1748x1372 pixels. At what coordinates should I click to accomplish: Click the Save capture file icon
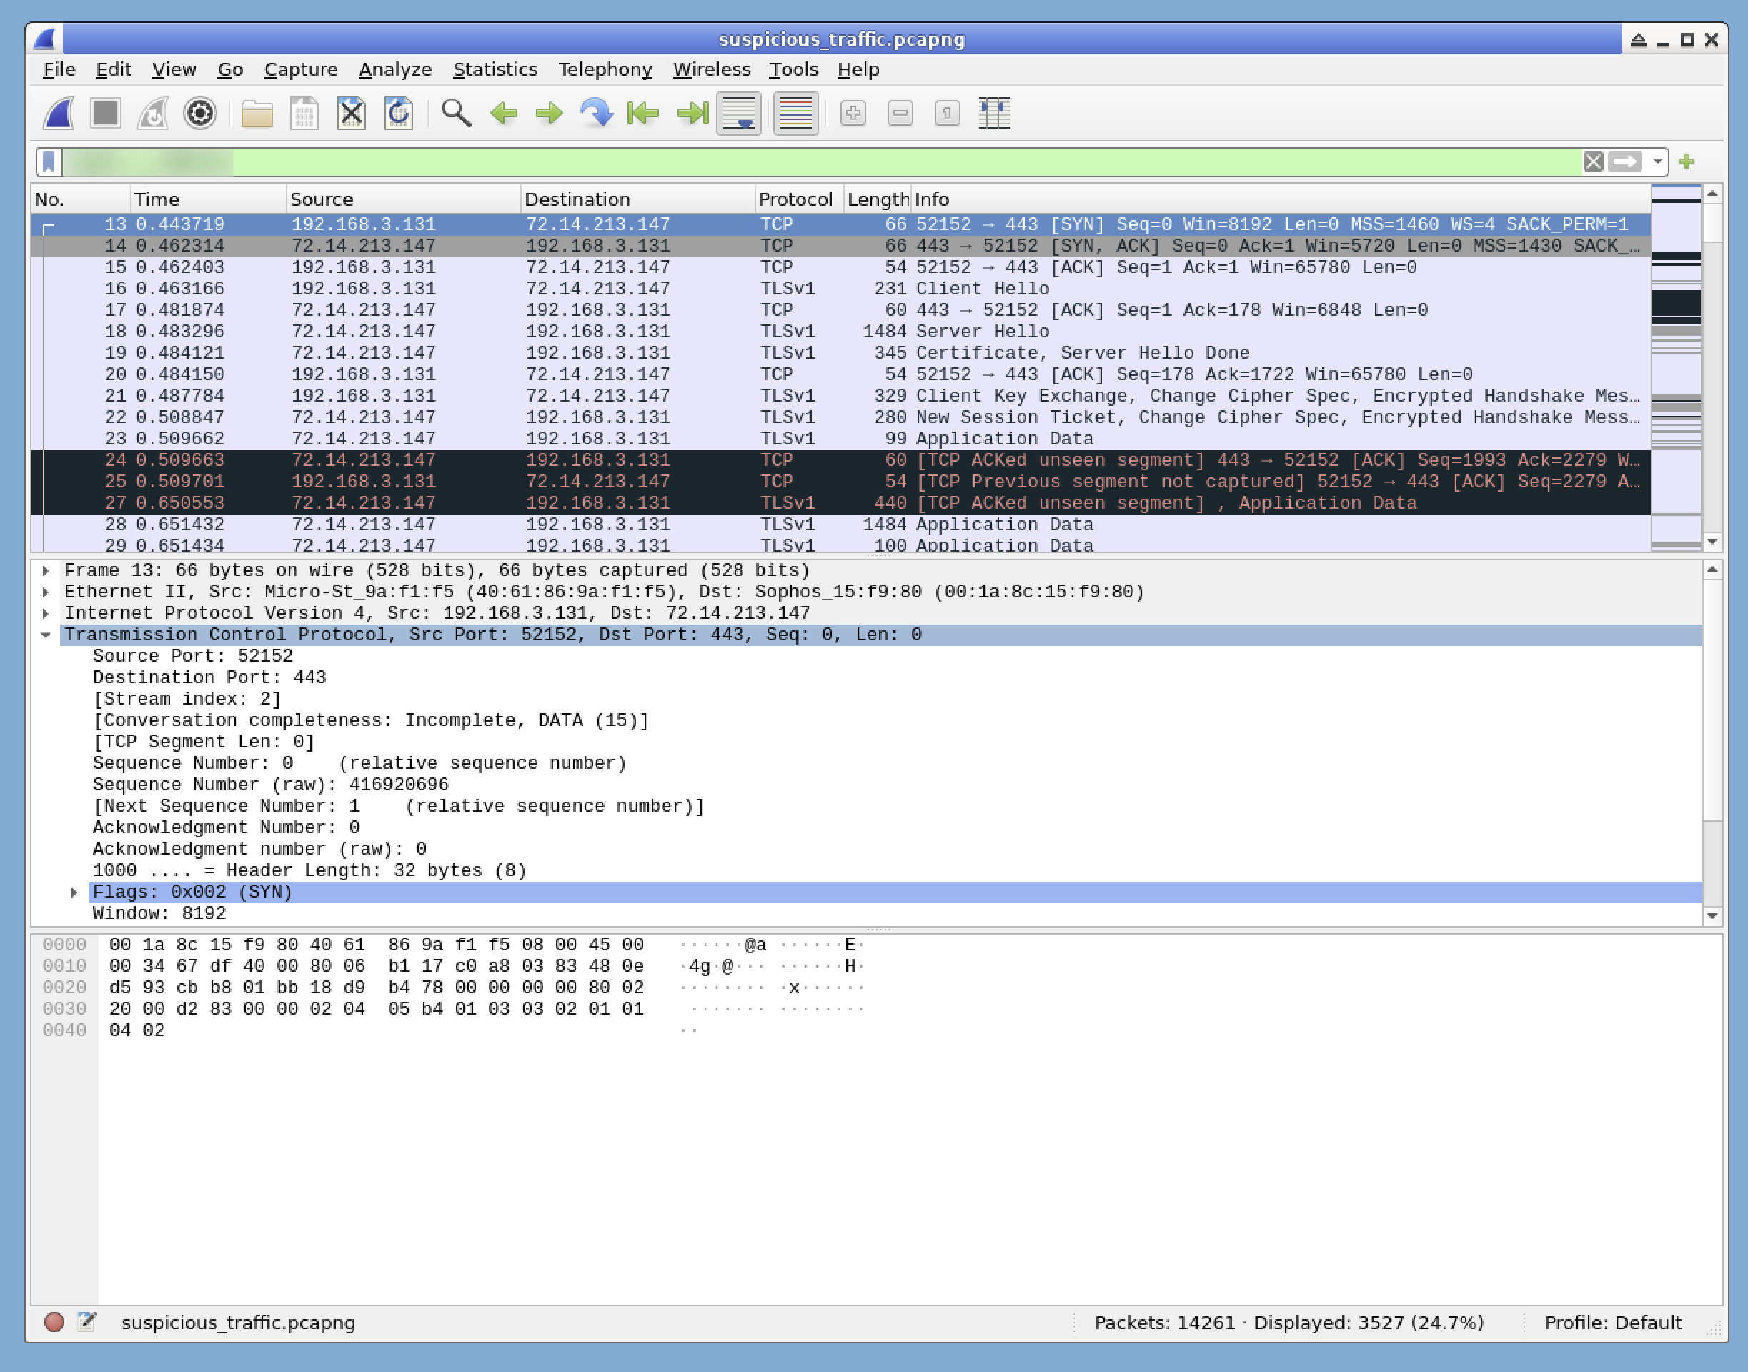pos(304,114)
